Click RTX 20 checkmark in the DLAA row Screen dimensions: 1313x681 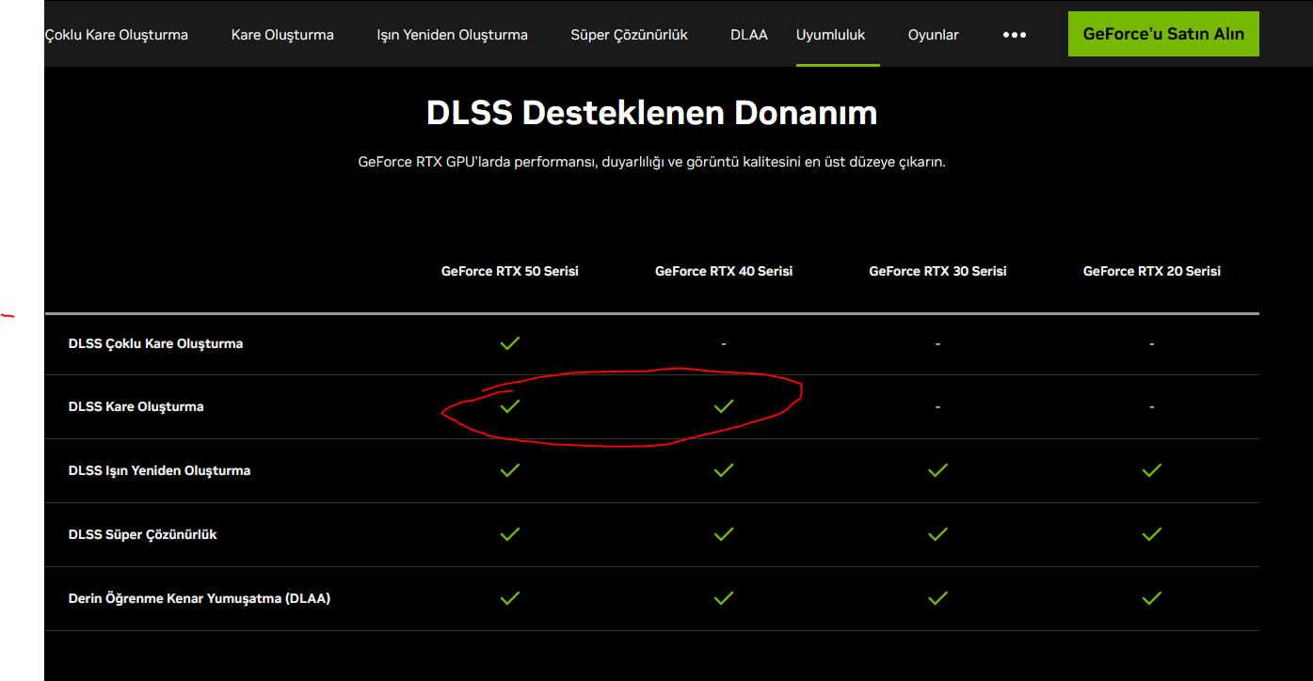click(1151, 598)
